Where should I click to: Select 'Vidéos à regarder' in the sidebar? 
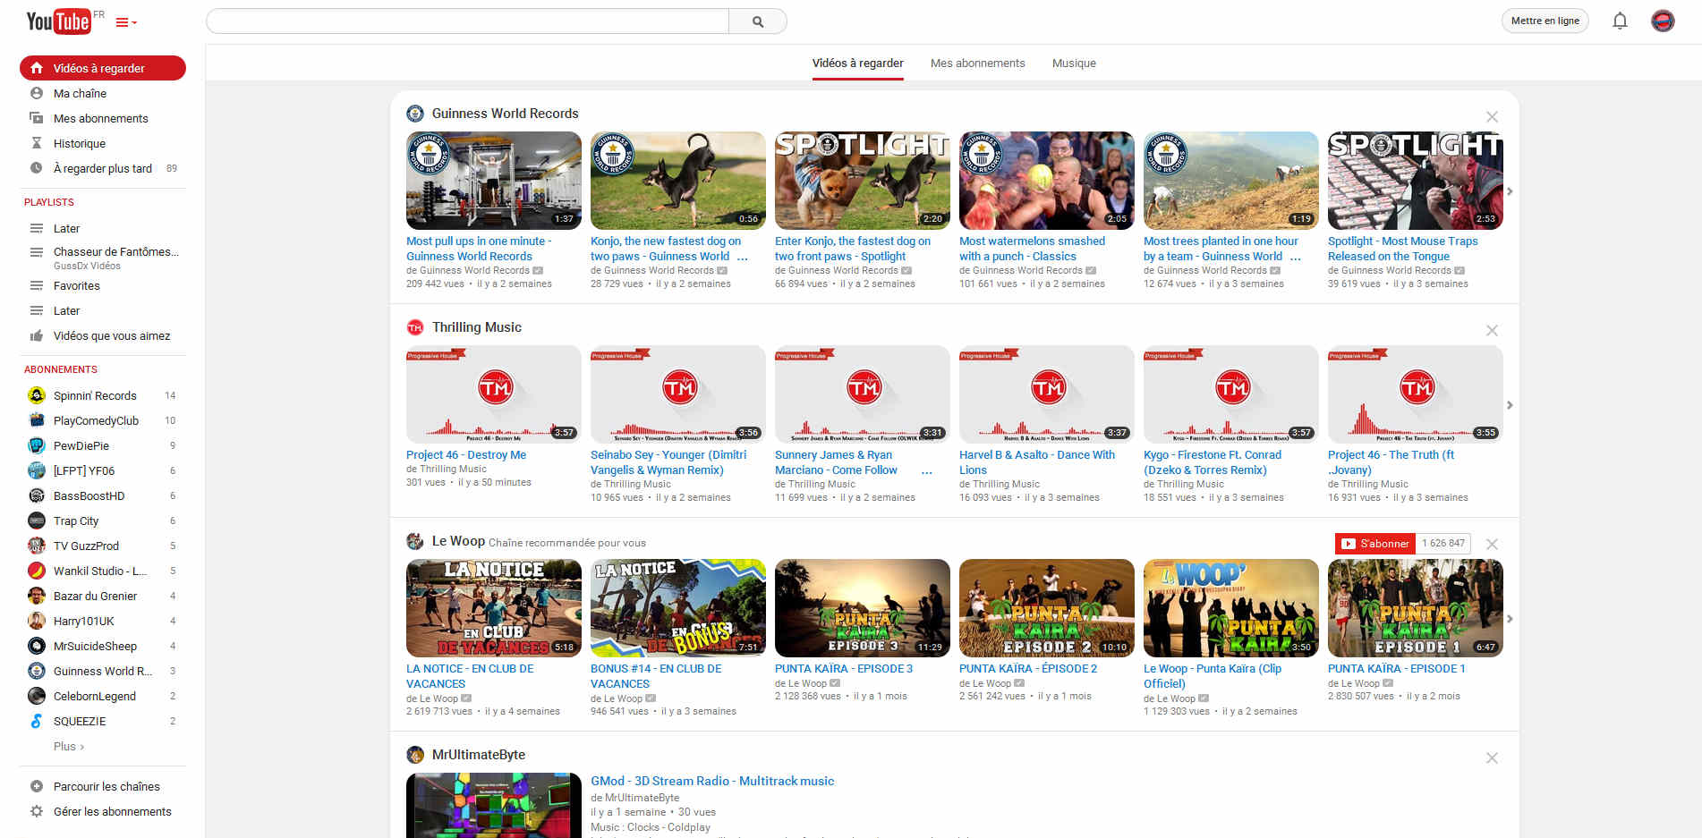tap(103, 68)
